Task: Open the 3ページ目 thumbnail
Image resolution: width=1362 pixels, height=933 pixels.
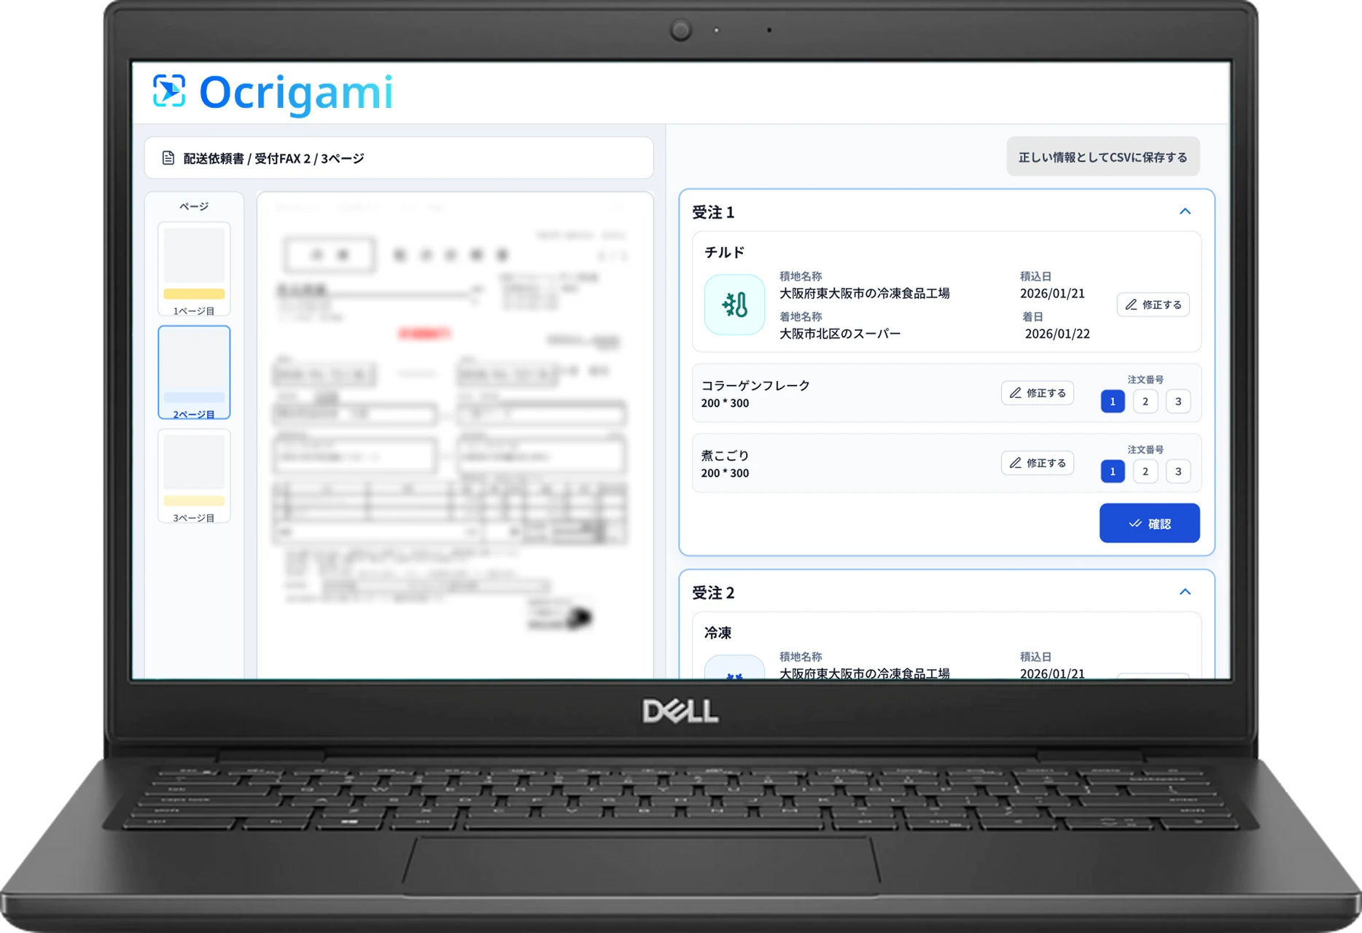Action: 194,476
